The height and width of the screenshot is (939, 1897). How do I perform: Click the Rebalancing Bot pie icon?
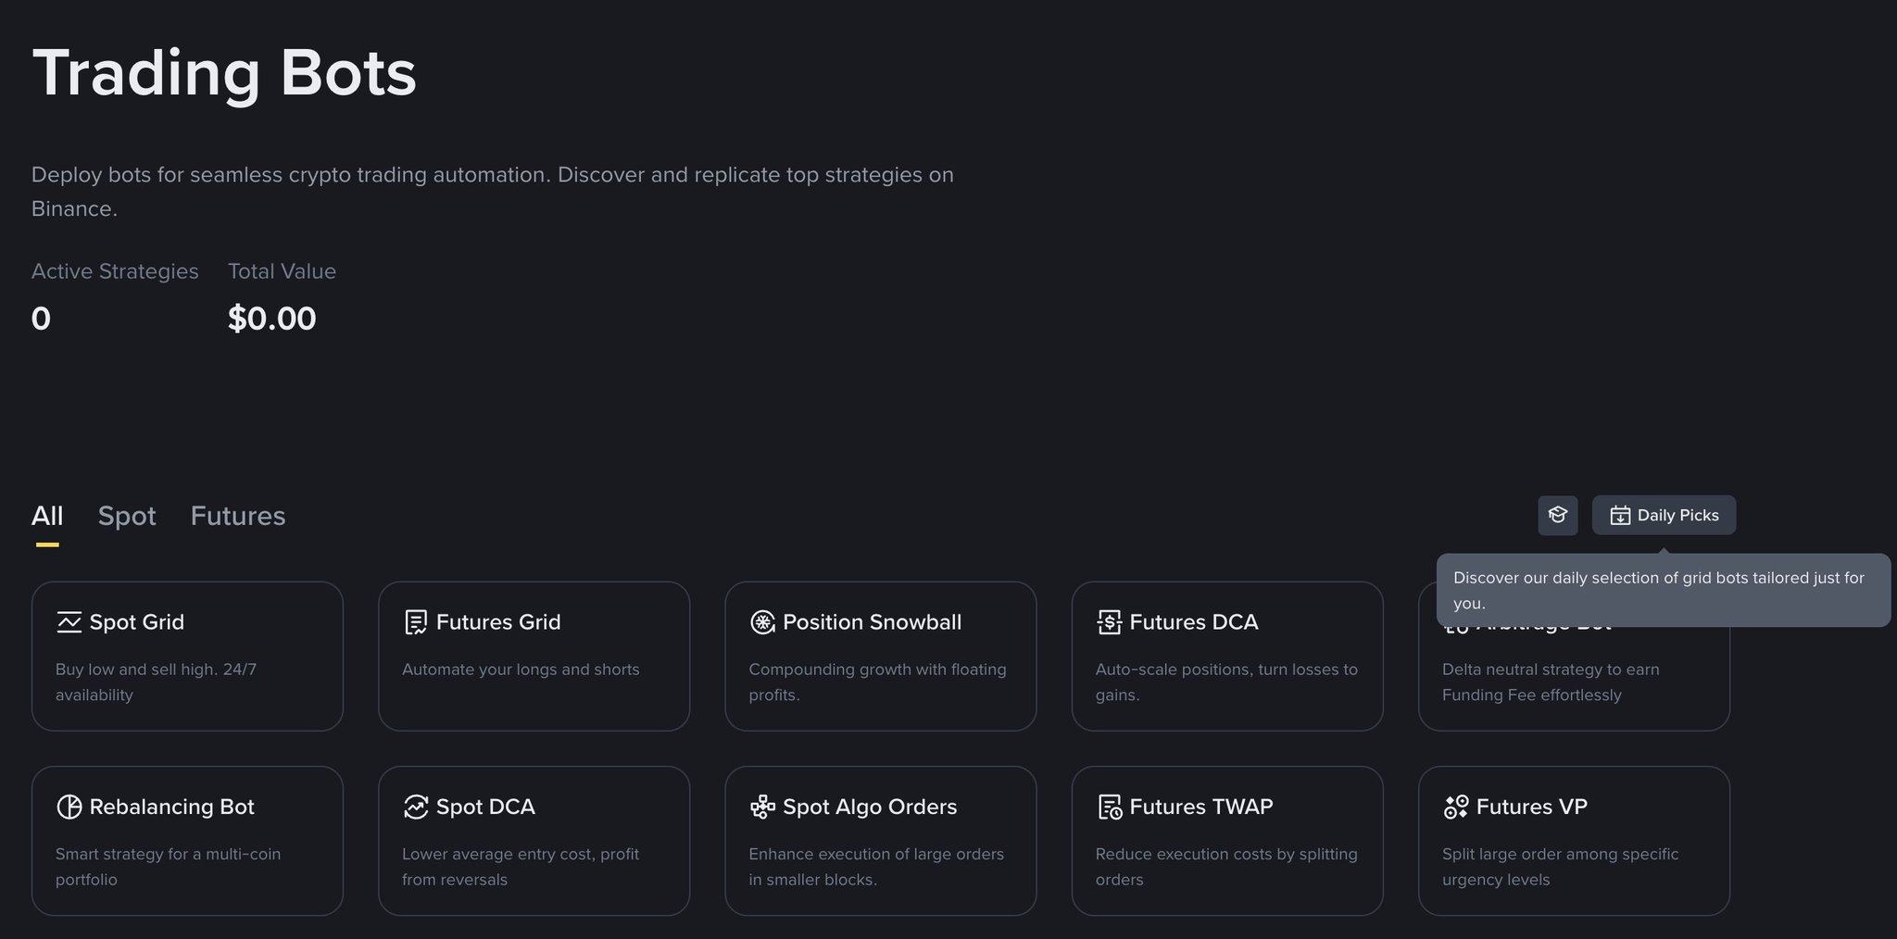[69, 807]
